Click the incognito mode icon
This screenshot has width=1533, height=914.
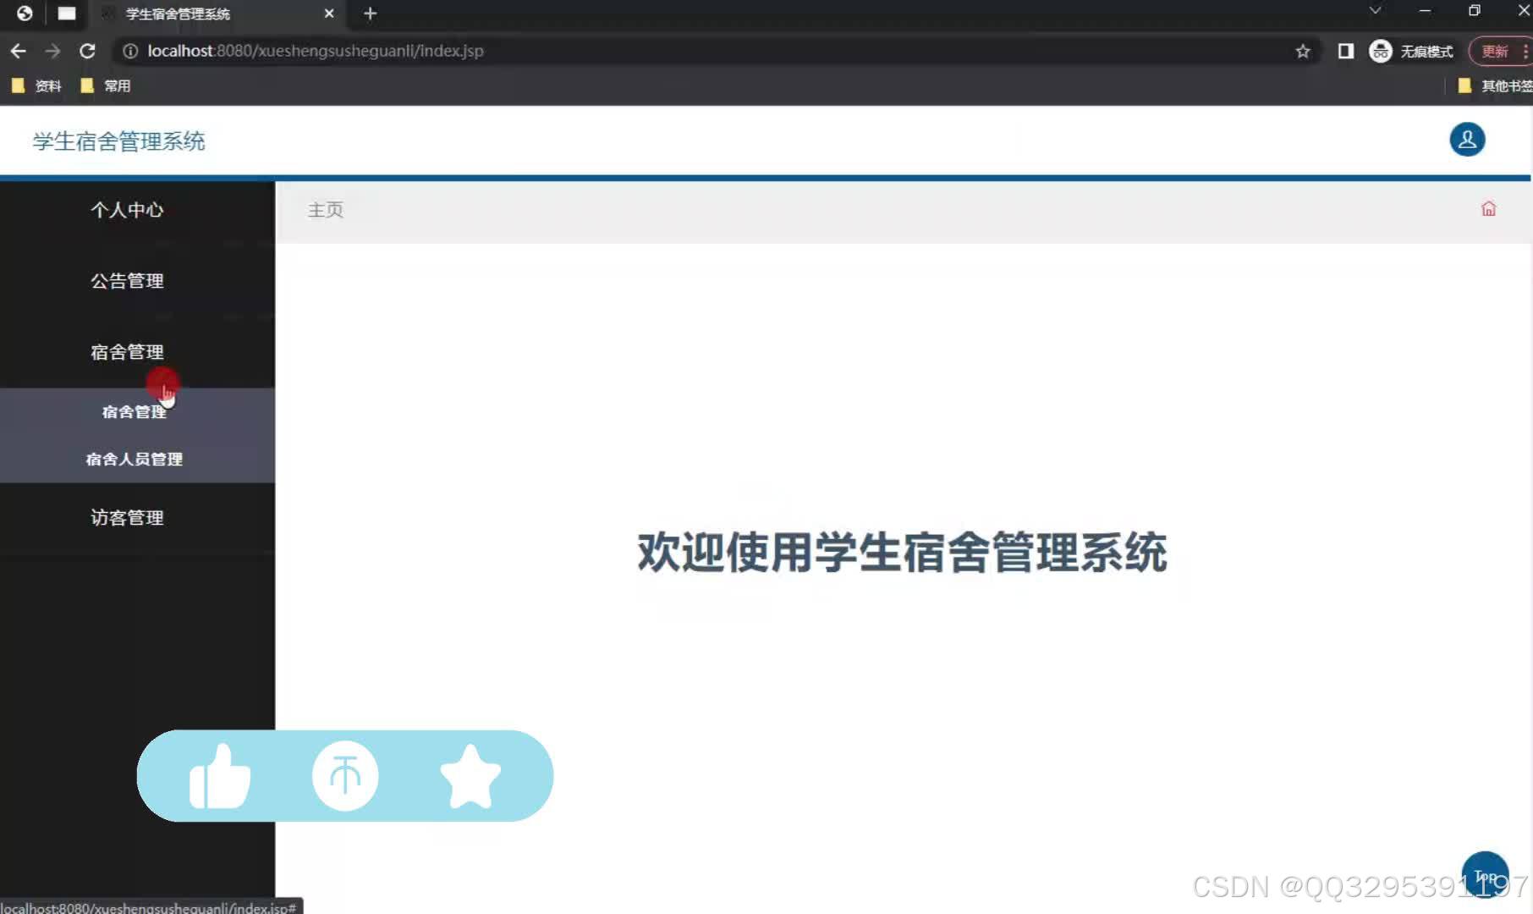point(1380,51)
